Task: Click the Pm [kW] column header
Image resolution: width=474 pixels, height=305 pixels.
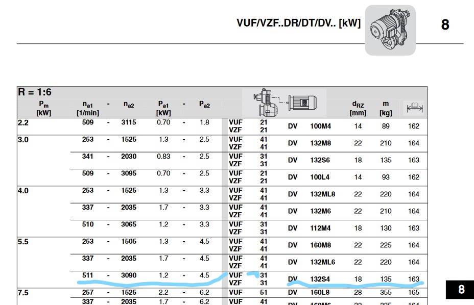Action: 43,108
